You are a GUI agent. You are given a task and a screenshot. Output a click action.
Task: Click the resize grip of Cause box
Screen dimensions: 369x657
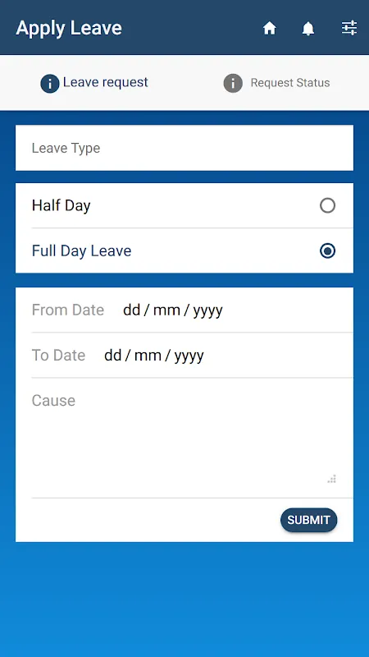332,480
